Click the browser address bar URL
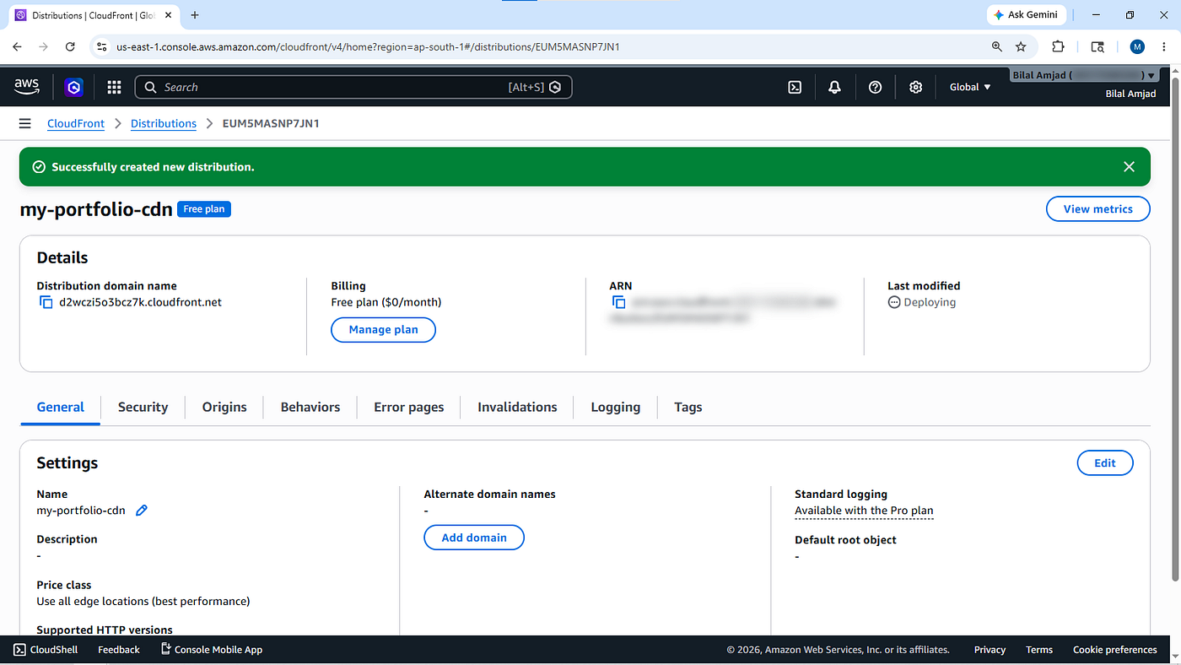Viewport: 1181px width, 665px height. click(x=368, y=47)
